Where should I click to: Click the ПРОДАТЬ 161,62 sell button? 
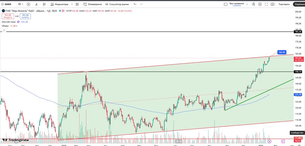point(8,16)
